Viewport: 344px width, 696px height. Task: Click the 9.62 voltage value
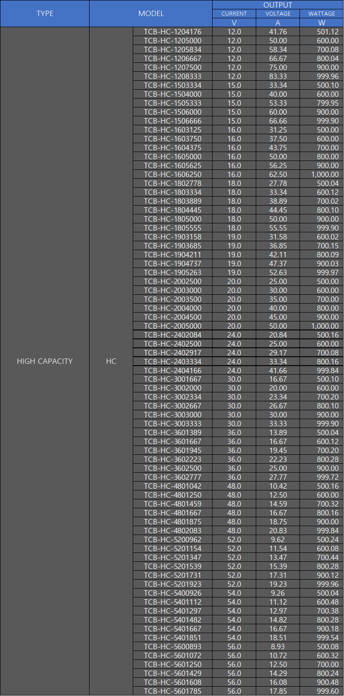tap(278, 540)
